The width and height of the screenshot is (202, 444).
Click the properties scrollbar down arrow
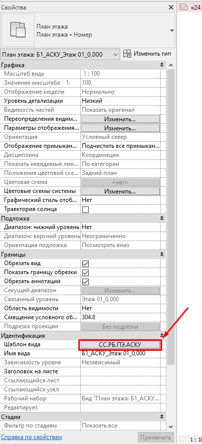[x=171, y=426]
